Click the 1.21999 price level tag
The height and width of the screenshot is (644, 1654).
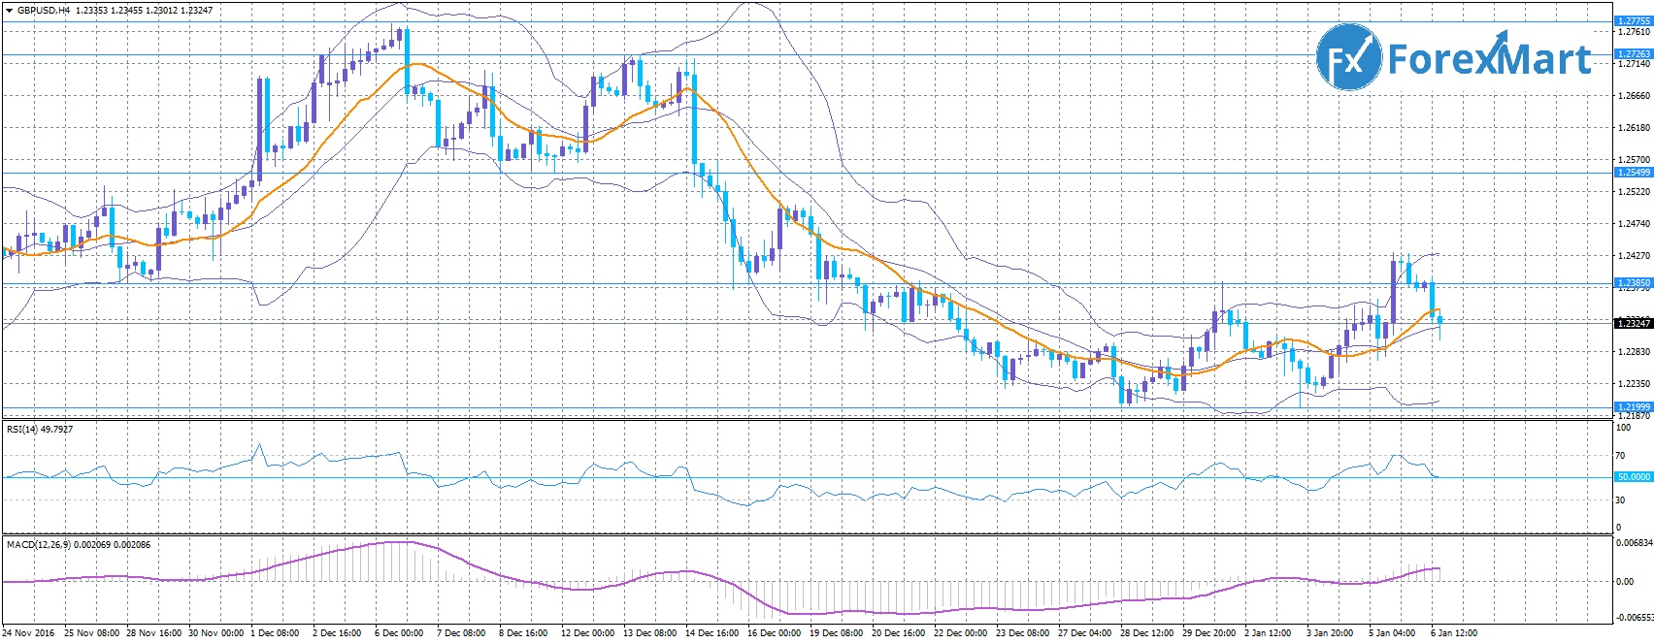1633,407
